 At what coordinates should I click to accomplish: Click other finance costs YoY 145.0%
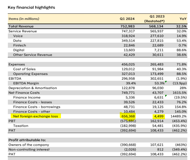(x=180, y=112)
